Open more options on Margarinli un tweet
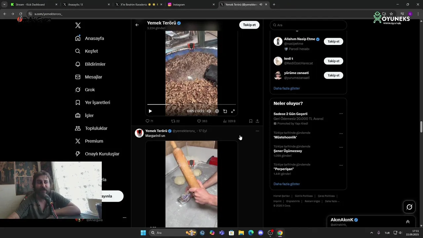The width and height of the screenshot is (423, 238). (257, 131)
